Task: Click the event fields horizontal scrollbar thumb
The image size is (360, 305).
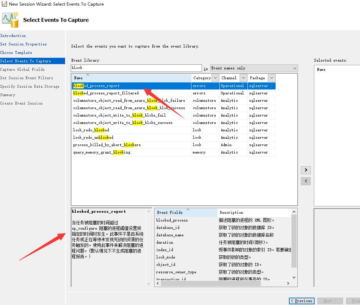Action: coord(211,284)
